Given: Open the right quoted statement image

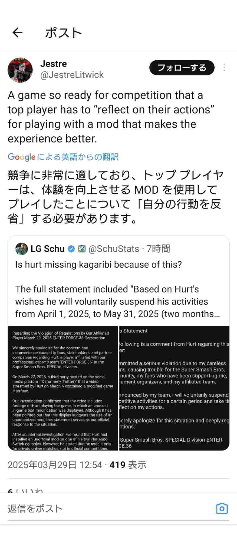Looking at the screenshot, I should [x=175, y=388].
